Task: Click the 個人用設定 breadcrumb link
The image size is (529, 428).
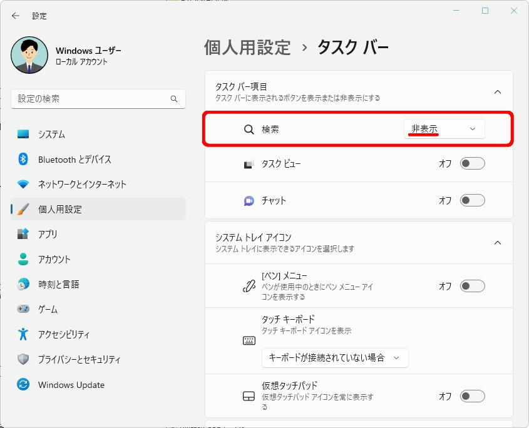Action: coord(247,48)
